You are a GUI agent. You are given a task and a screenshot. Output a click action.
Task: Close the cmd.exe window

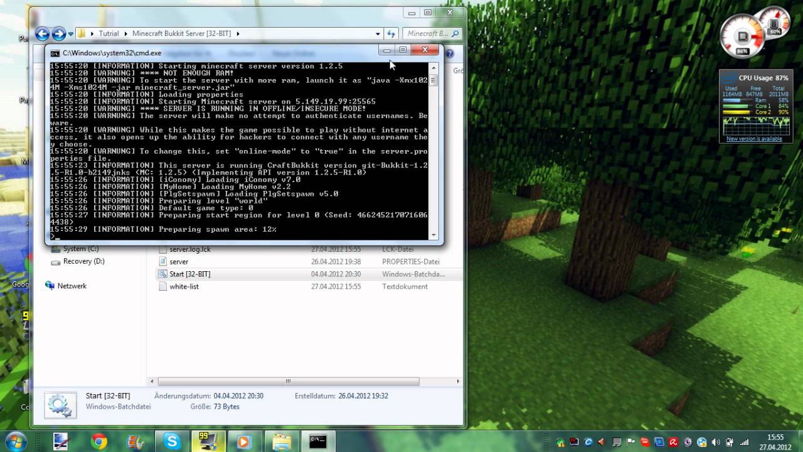(x=425, y=50)
